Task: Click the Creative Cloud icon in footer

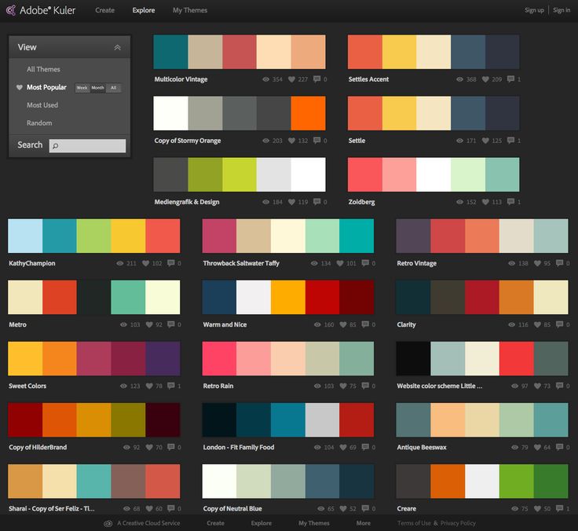Action: pos(108,524)
